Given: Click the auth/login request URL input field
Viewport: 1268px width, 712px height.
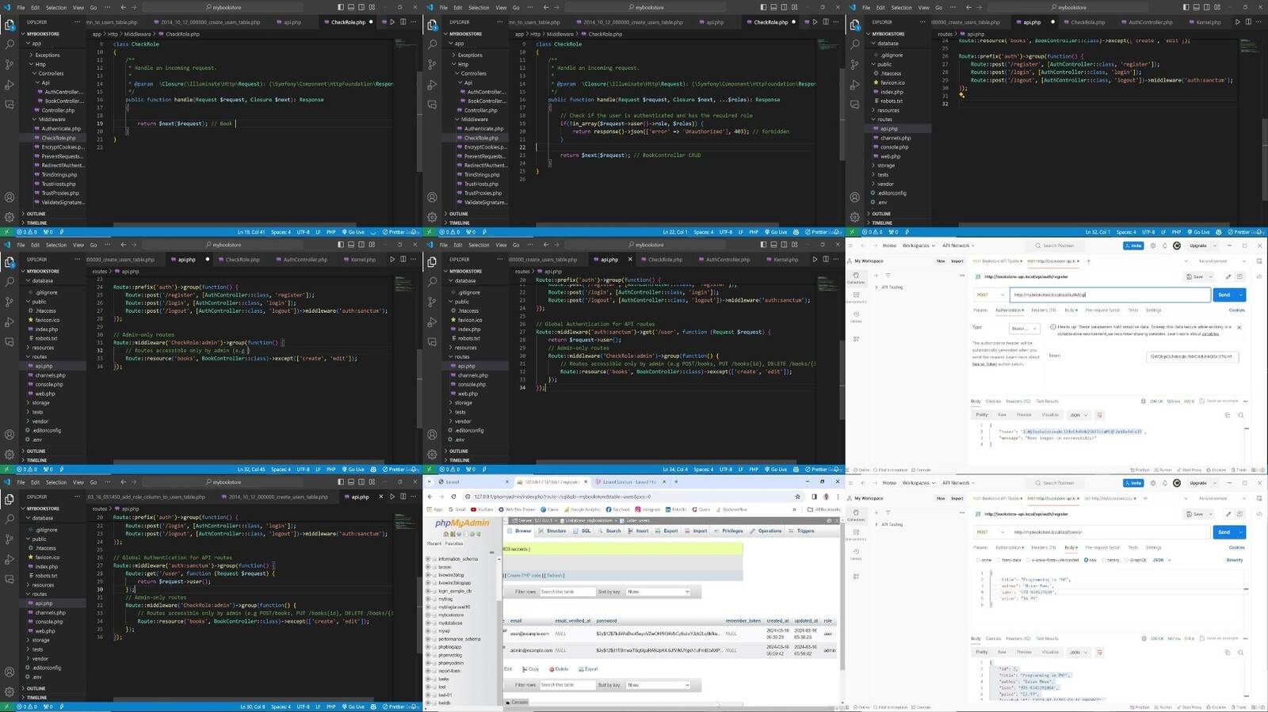Looking at the screenshot, I should click(x=1109, y=295).
